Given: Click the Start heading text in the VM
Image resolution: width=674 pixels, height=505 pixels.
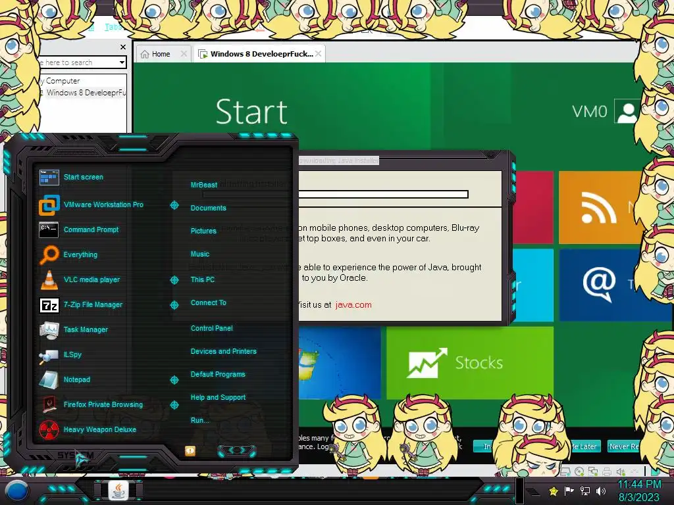Looking at the screenshot, I should (x=251, y=112).
